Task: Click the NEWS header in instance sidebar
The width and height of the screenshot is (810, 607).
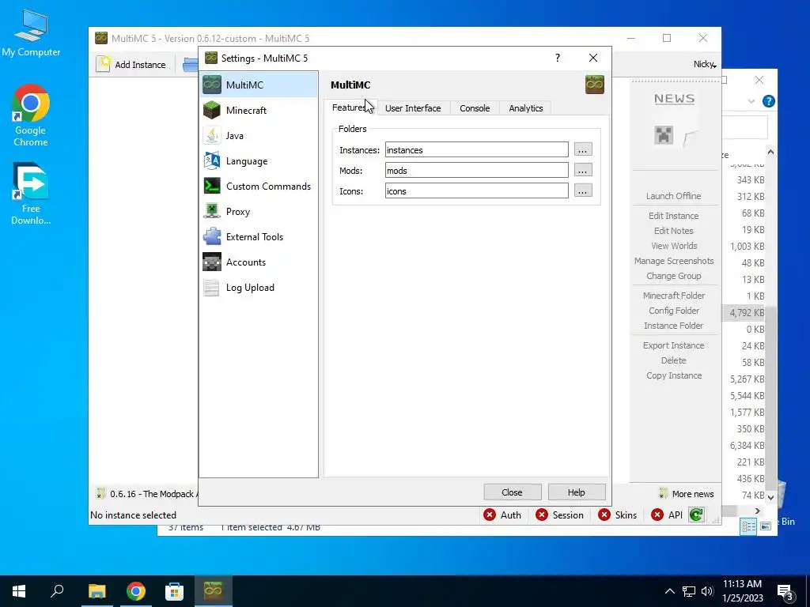Action: coord(674,99)
